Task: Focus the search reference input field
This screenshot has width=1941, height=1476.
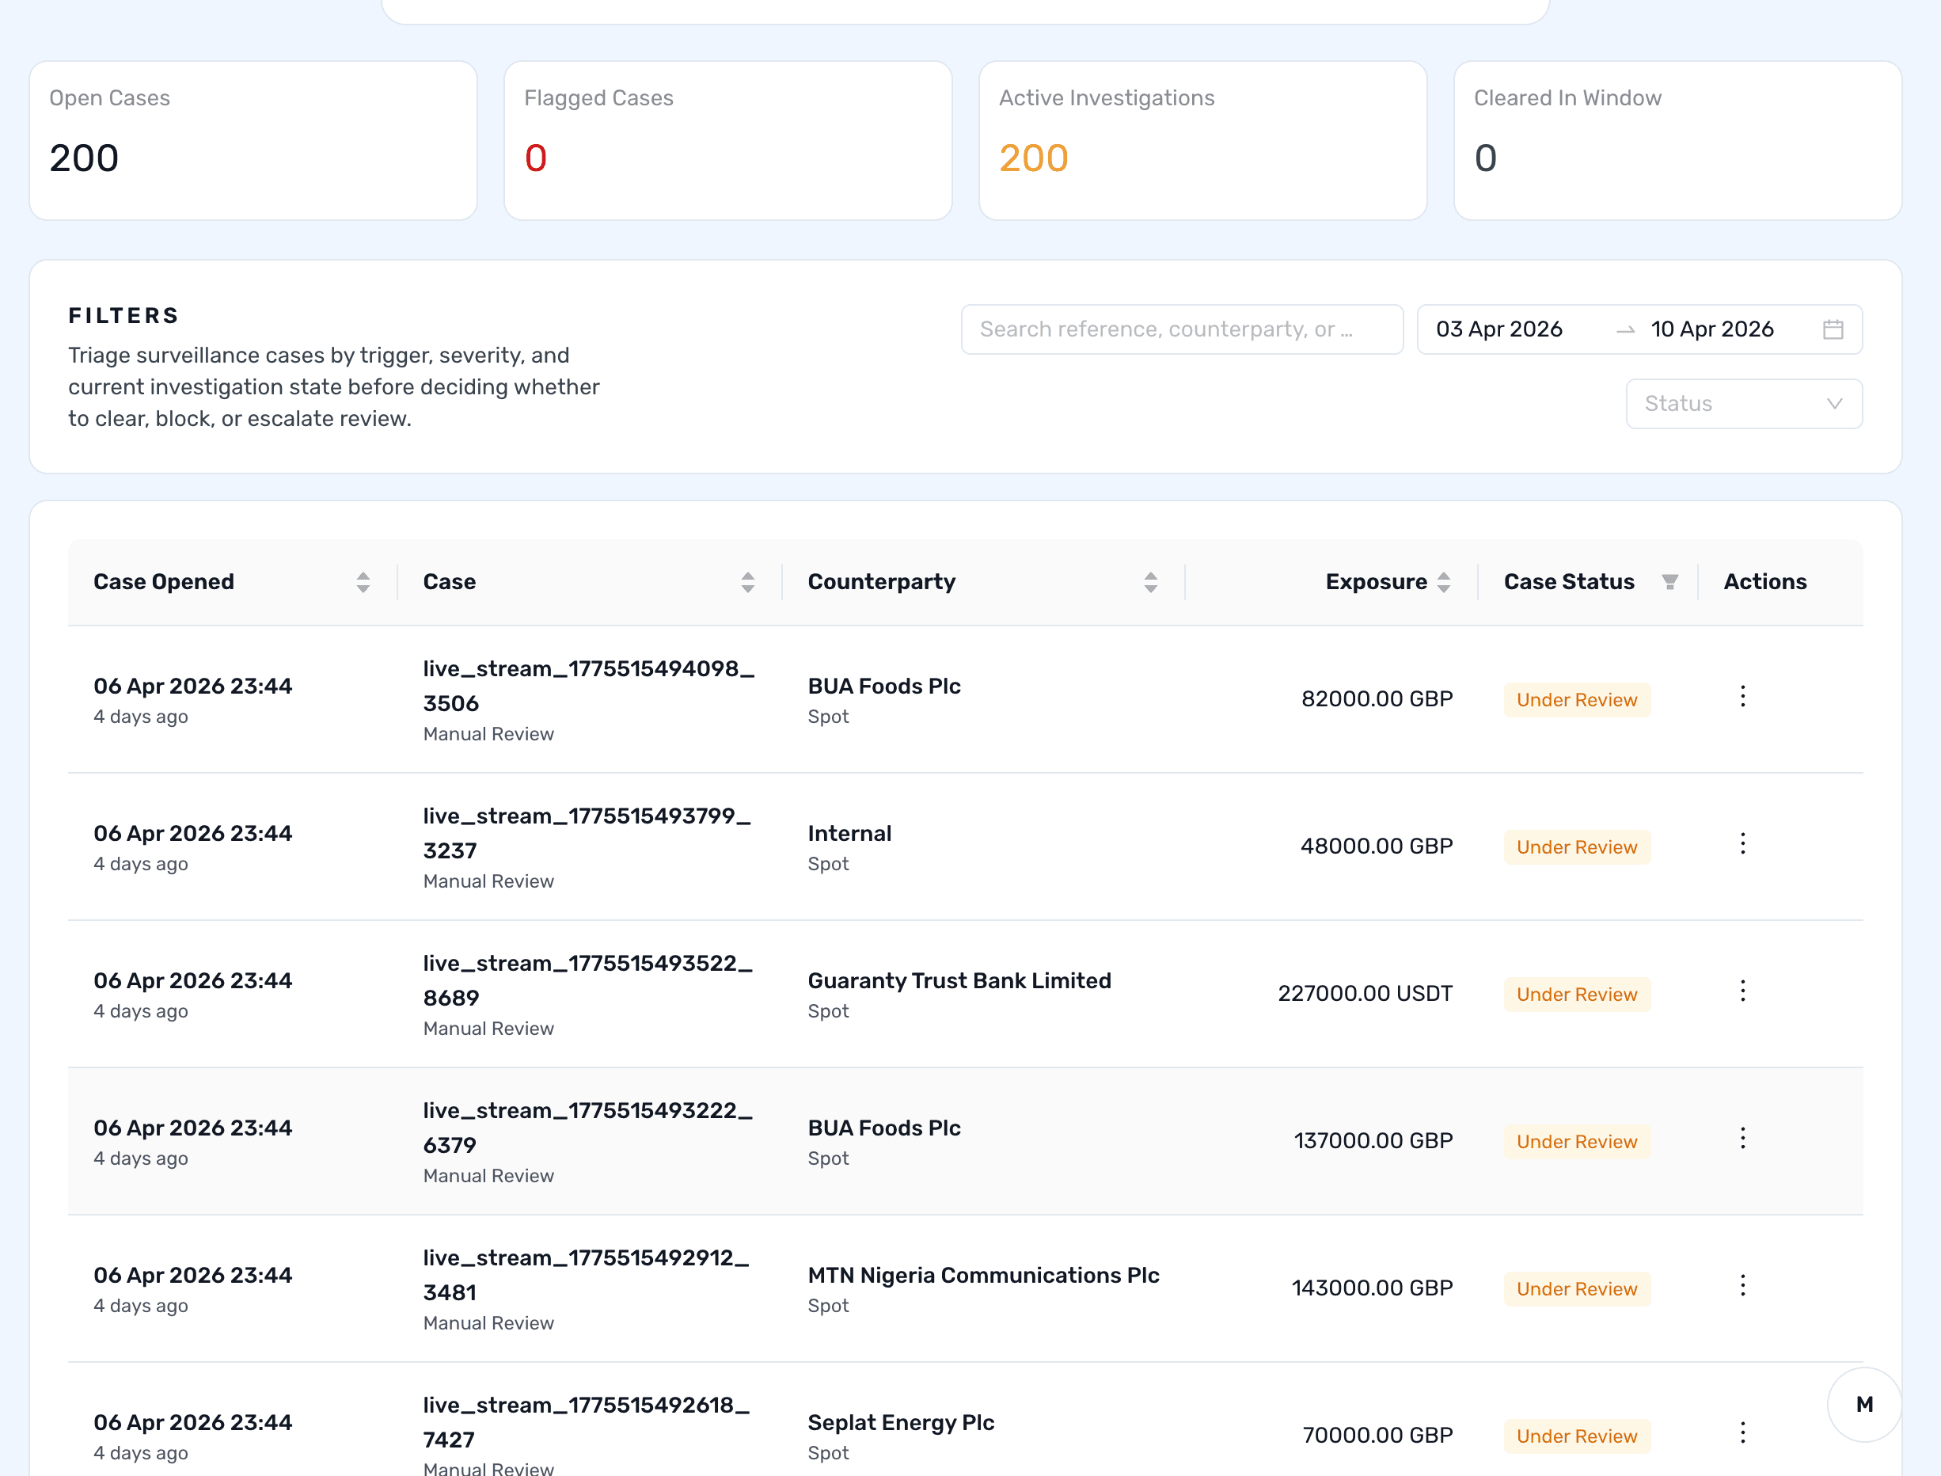Action: [x=1182, y=329]
